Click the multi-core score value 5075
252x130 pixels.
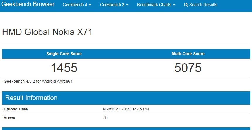coord(188,68)
